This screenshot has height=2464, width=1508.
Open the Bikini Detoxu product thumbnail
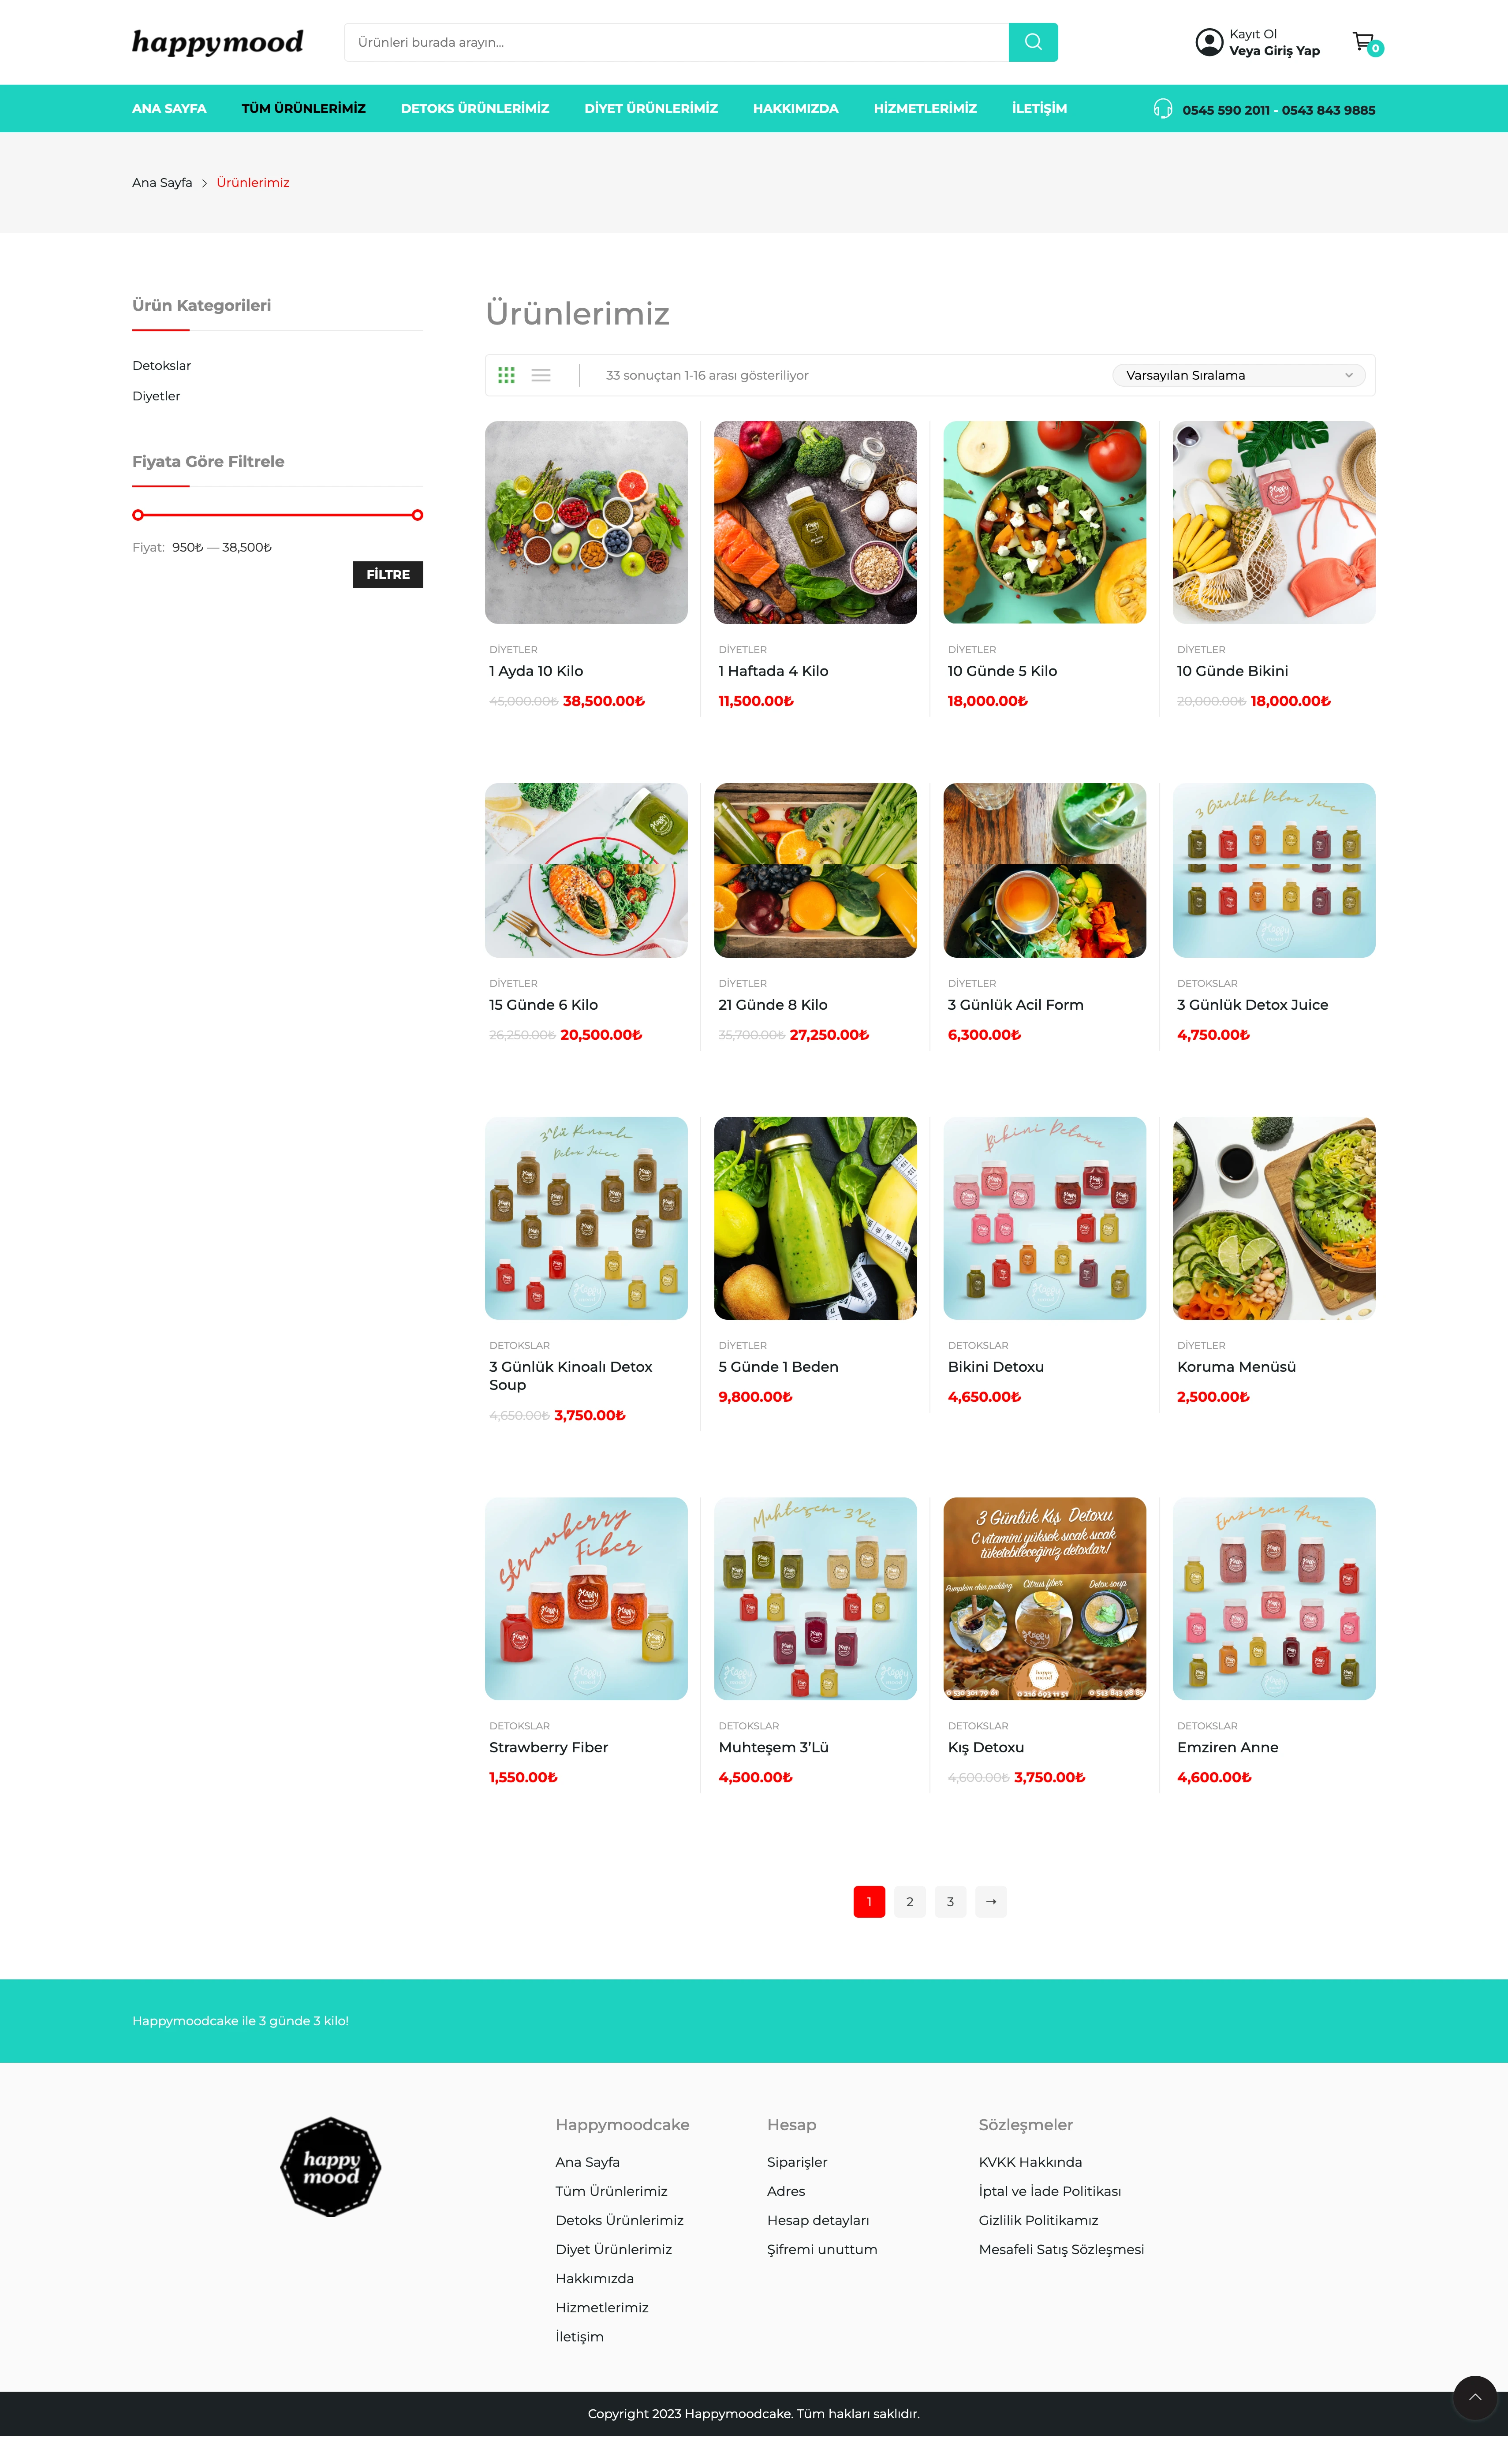click(x=1044, y=1218)
